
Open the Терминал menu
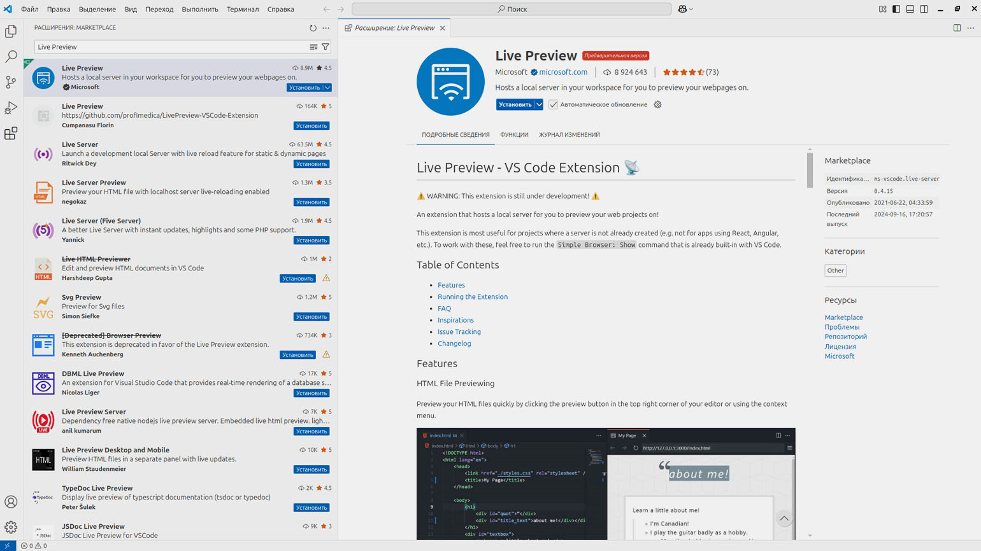[243, 9]
